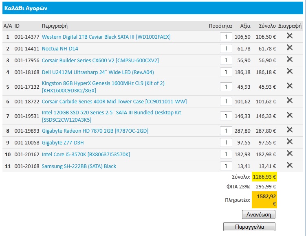306x236 pixels.
Task: Select product ID 001-19531
Action: pyautogui.click(x=27, y=116)
